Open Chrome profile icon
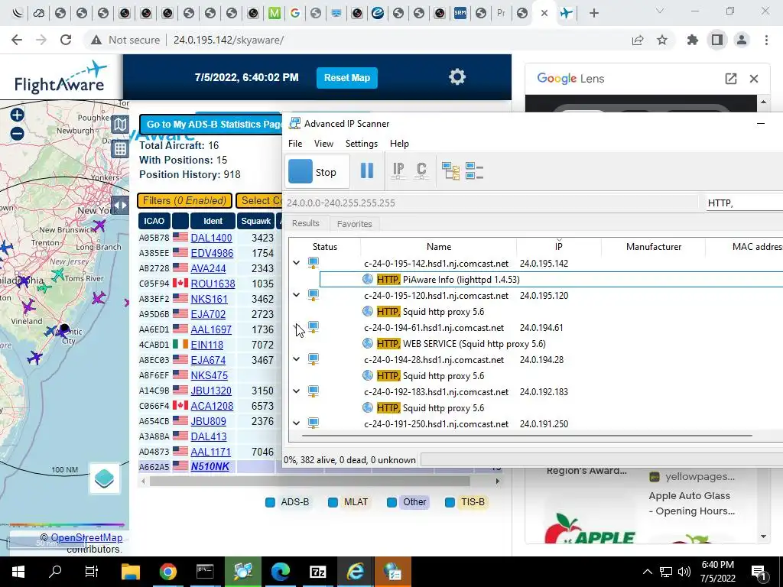The width and height of the screenshot is (783, 587). pos(742,40)
